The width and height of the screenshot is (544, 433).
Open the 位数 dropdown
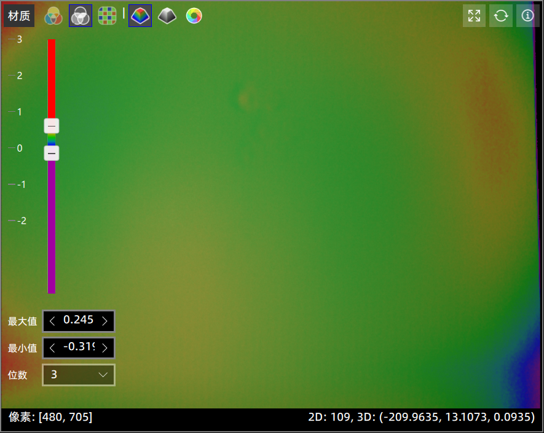click(79, 375)
